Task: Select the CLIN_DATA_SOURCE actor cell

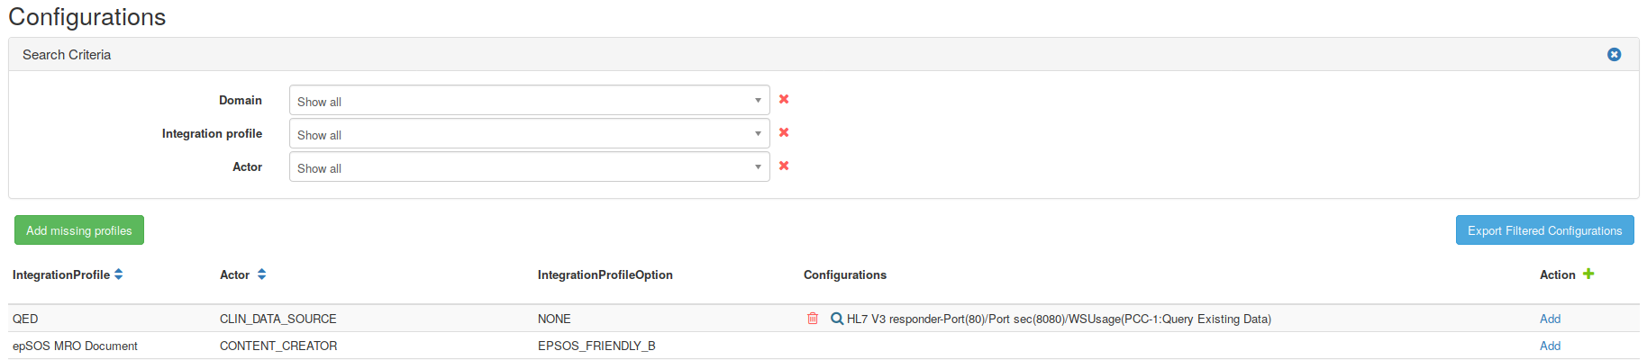Action: click(278, 319)
